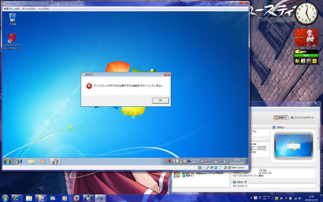
Task: Open Windows Media Player on guest taskbar
Action: point(43,162)
